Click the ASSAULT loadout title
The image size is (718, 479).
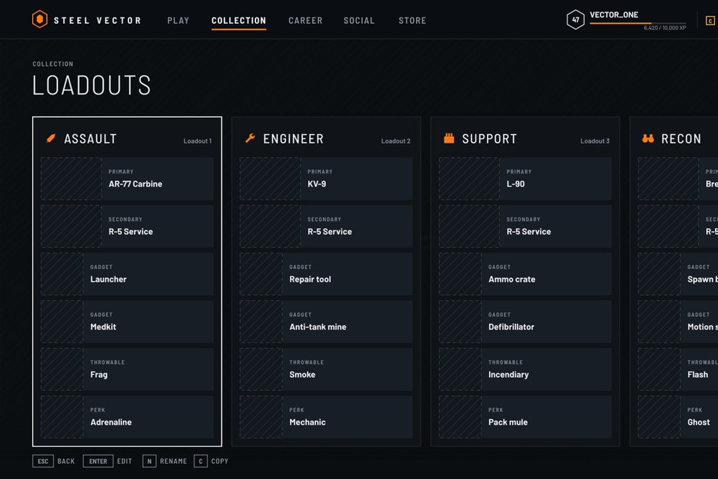click(90, 139)
